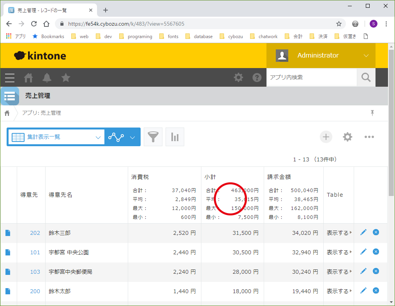Open the Chrome home page button

tap(46, 24)
